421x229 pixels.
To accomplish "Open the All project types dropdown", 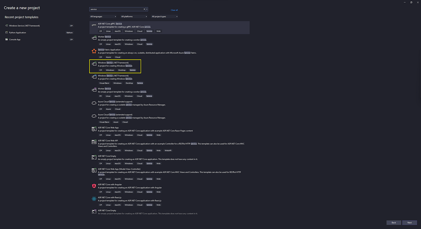I will coord(163,16).
